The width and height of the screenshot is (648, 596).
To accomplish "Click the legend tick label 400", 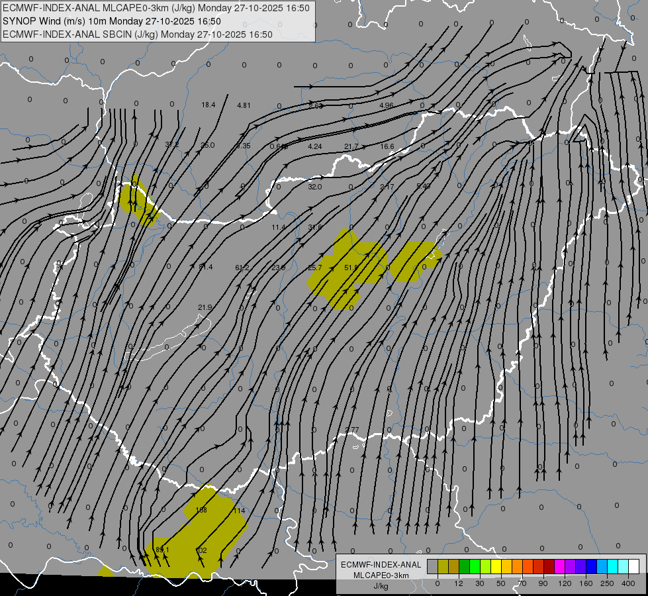I will pyautogui.click(x=628, y=583).
